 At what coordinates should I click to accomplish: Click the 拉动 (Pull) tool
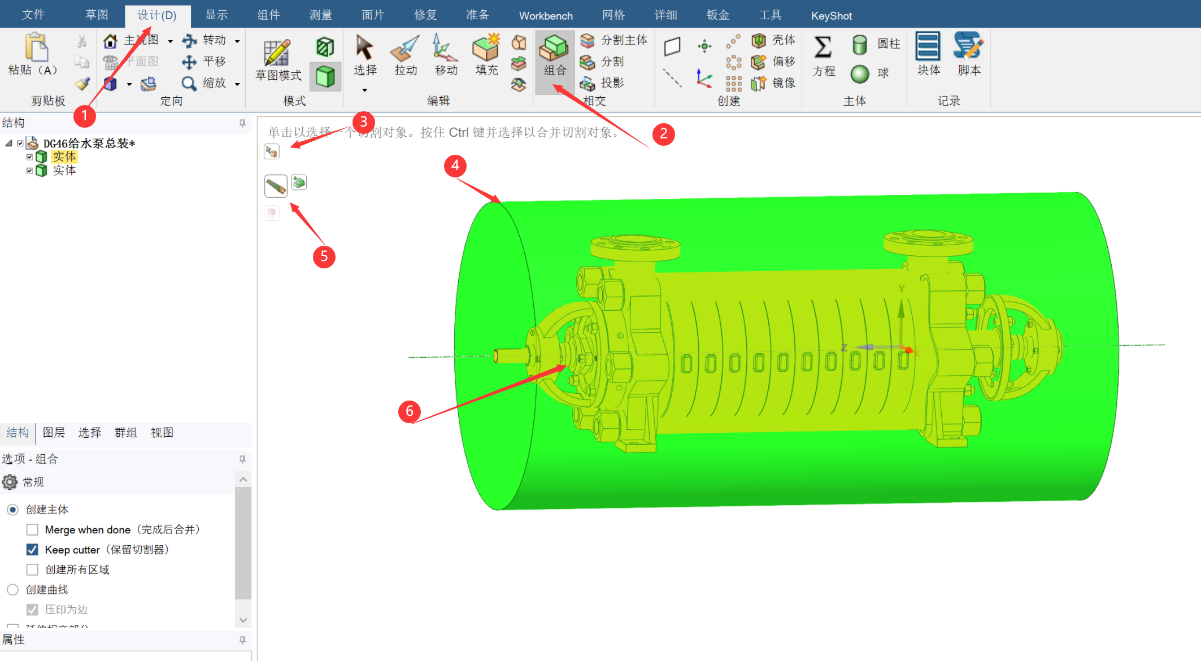[405, 56]
